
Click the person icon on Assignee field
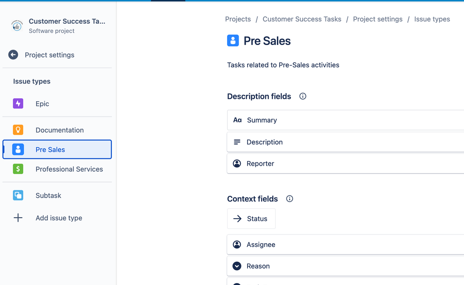coord(237,245)
